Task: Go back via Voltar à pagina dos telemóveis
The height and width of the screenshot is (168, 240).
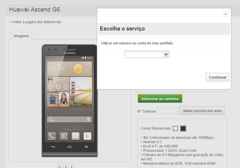Action: click(x=35, y=22)
